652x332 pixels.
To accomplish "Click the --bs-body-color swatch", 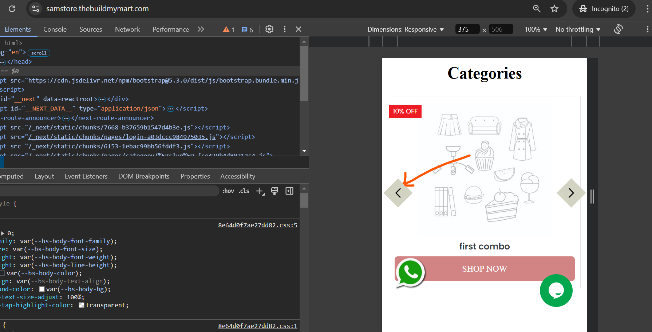I will tap(2, 273).
